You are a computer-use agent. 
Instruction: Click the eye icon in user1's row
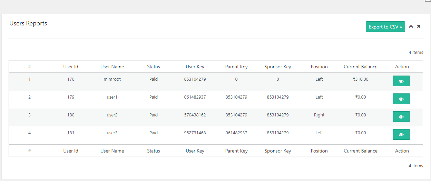[401, 99]
